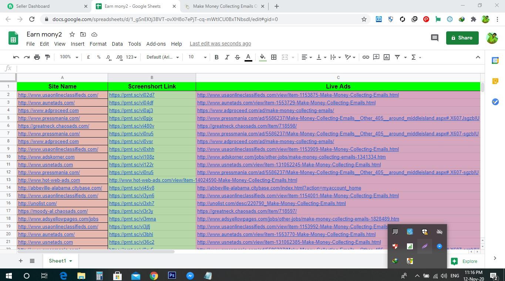Format selection as currency
505x281 pixels.
pyautogui.click(x=88, y=57)
